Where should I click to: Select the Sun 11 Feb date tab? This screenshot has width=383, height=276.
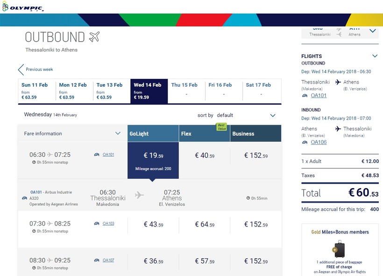coord(37,91)
